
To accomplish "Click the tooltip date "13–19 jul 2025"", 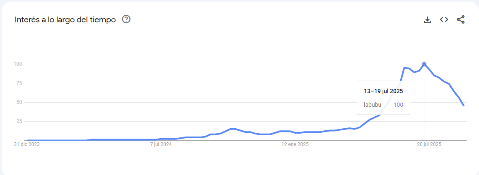I will (383, 91).
